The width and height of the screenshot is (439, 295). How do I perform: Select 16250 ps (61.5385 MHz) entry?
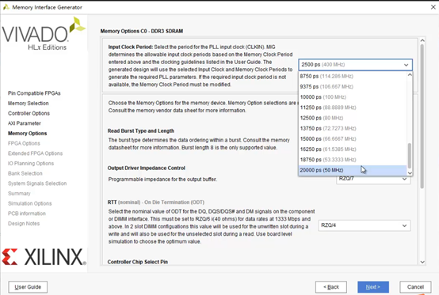tap(353, 149)
